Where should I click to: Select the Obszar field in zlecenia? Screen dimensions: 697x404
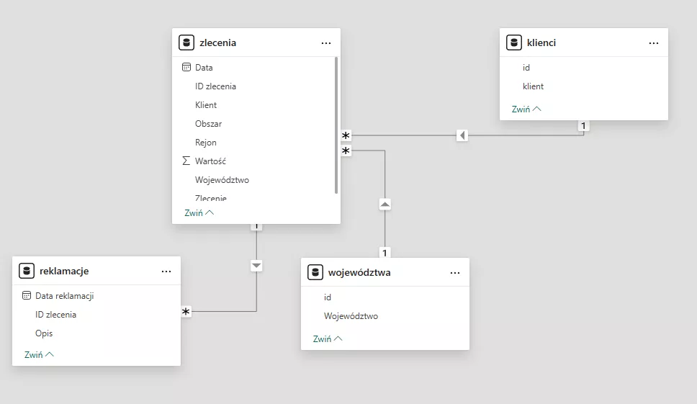coord(208,124)
